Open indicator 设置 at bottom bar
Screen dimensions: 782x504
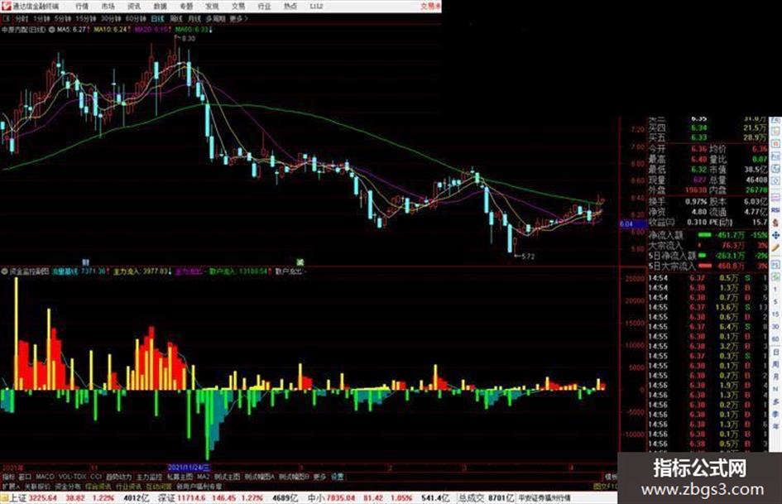click(338, 477)
